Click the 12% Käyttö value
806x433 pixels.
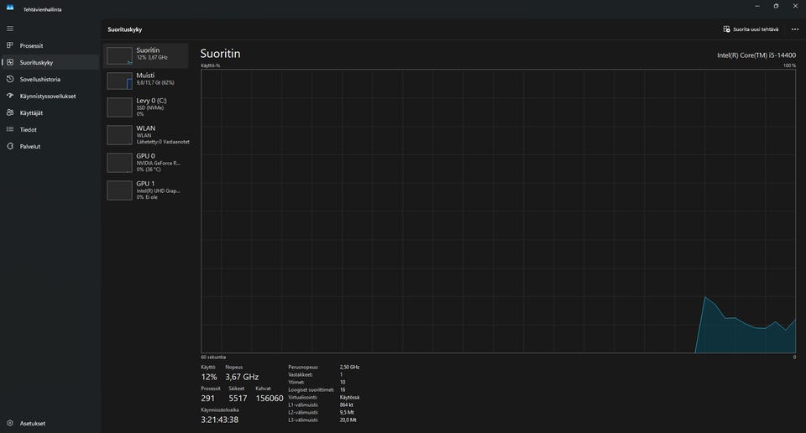(209, 377)
